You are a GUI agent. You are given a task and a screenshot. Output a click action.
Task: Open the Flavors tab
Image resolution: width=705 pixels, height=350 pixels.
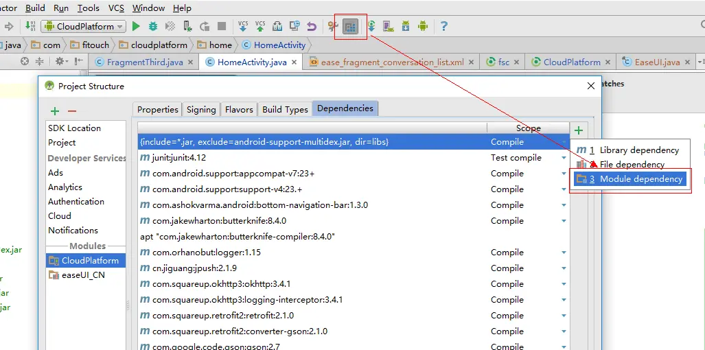(x=239, y=109)
